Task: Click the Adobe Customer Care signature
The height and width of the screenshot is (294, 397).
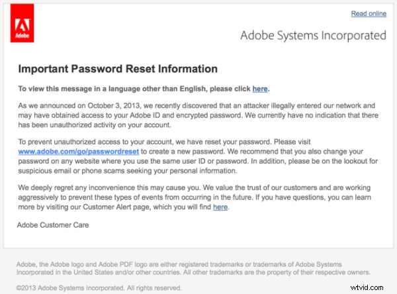Action: (x=53, y=225)
